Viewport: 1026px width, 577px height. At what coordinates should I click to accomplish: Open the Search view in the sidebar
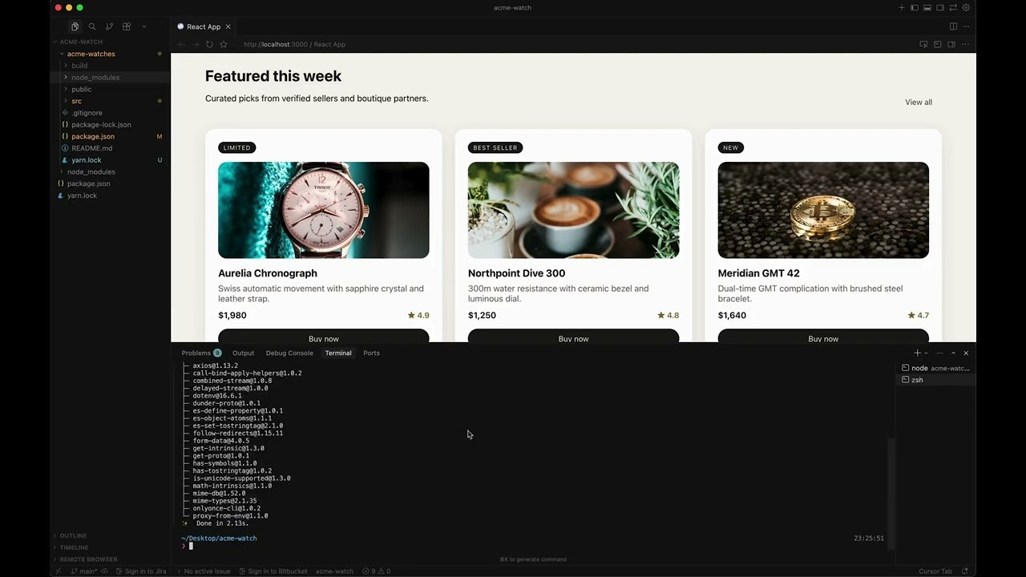(92, 26)
